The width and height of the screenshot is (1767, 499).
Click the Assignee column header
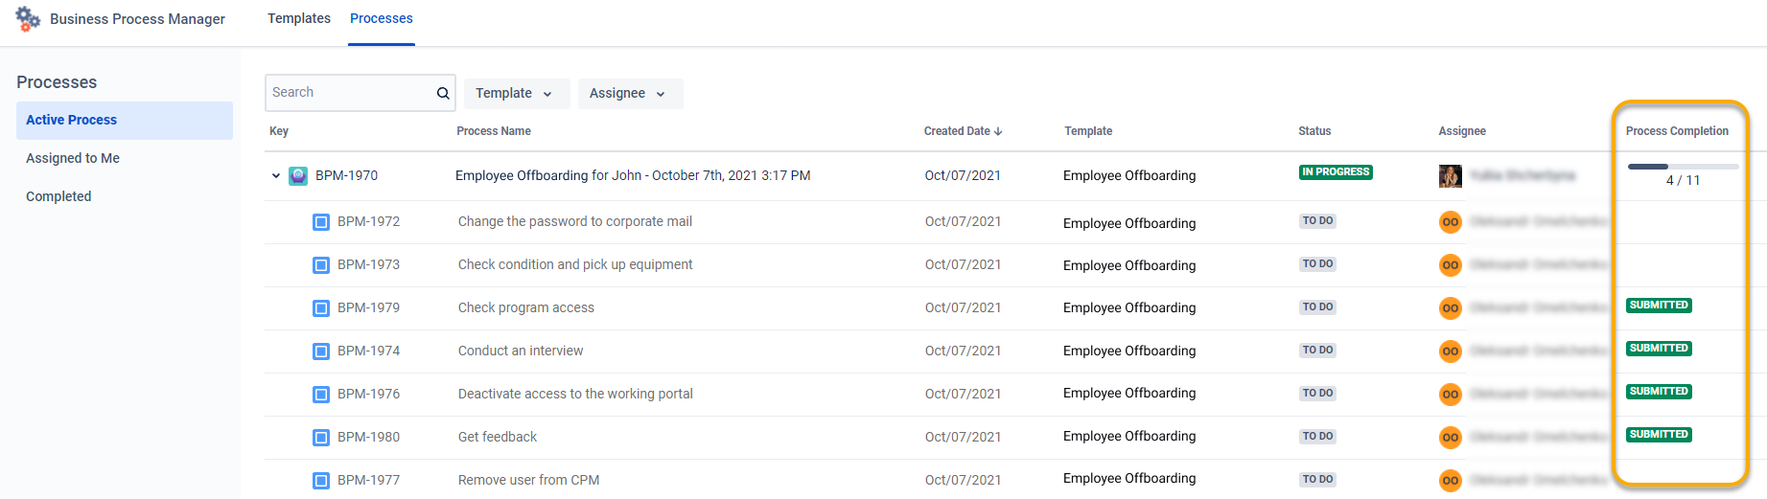[1462, 131]
